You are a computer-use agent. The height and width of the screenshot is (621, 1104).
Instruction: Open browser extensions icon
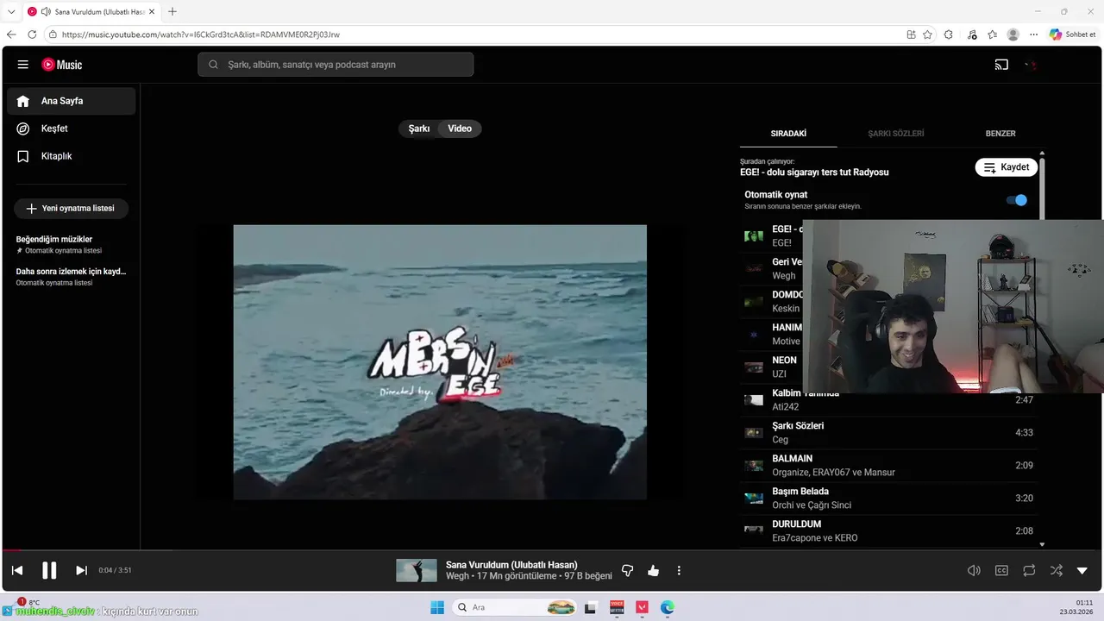[x=949, y=34]
